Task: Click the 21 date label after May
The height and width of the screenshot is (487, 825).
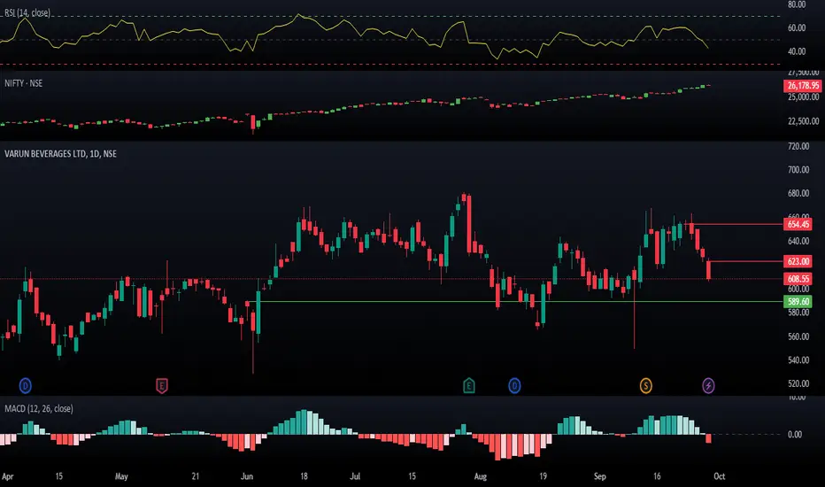Action: [x=196, y=476]
